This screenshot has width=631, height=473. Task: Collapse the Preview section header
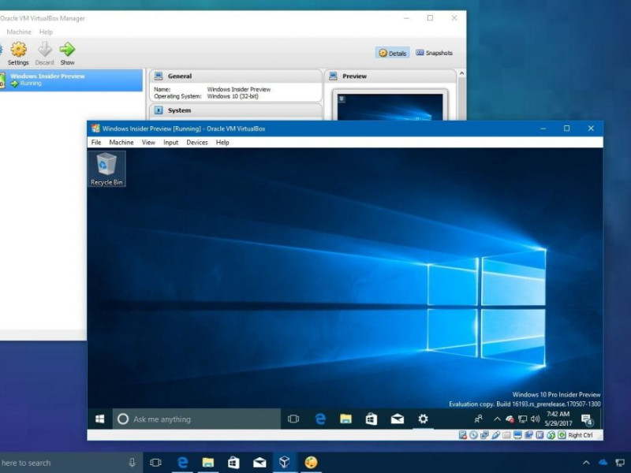pyautogui.click(x=390, y=76)
